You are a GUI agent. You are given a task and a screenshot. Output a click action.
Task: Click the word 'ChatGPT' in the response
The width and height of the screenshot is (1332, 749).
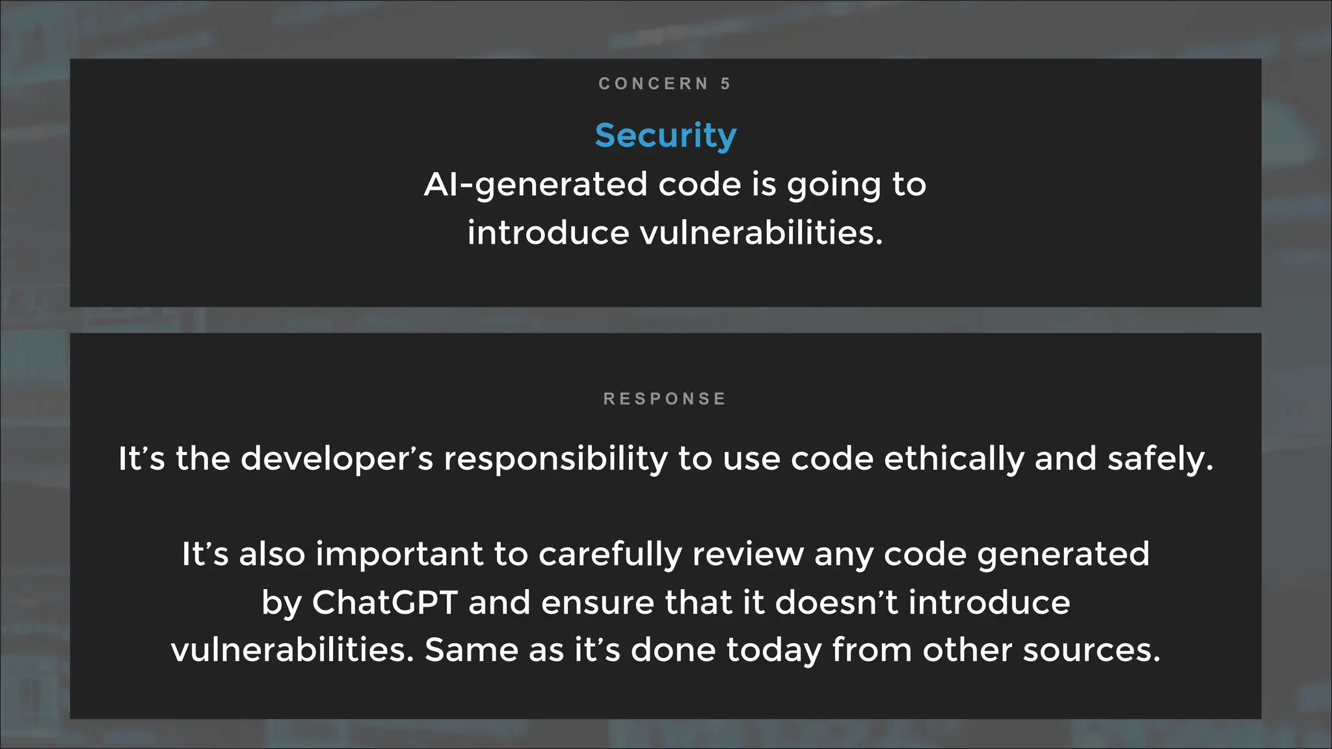(385, 602)
